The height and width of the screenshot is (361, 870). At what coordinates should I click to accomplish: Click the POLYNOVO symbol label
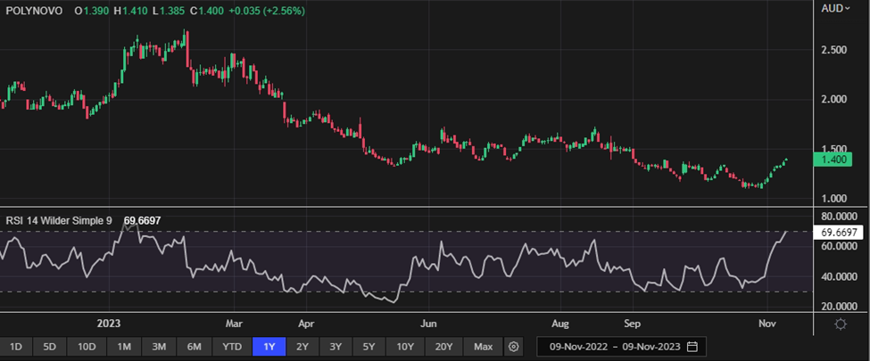(34, 11)
